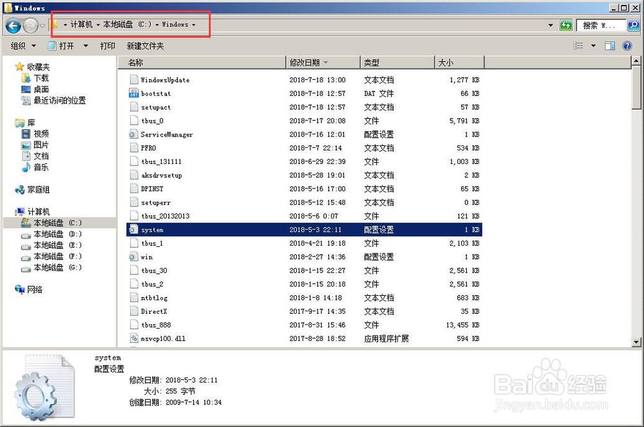Open help with blue question icon
The image size is (644, 427).
pos(627,46)
